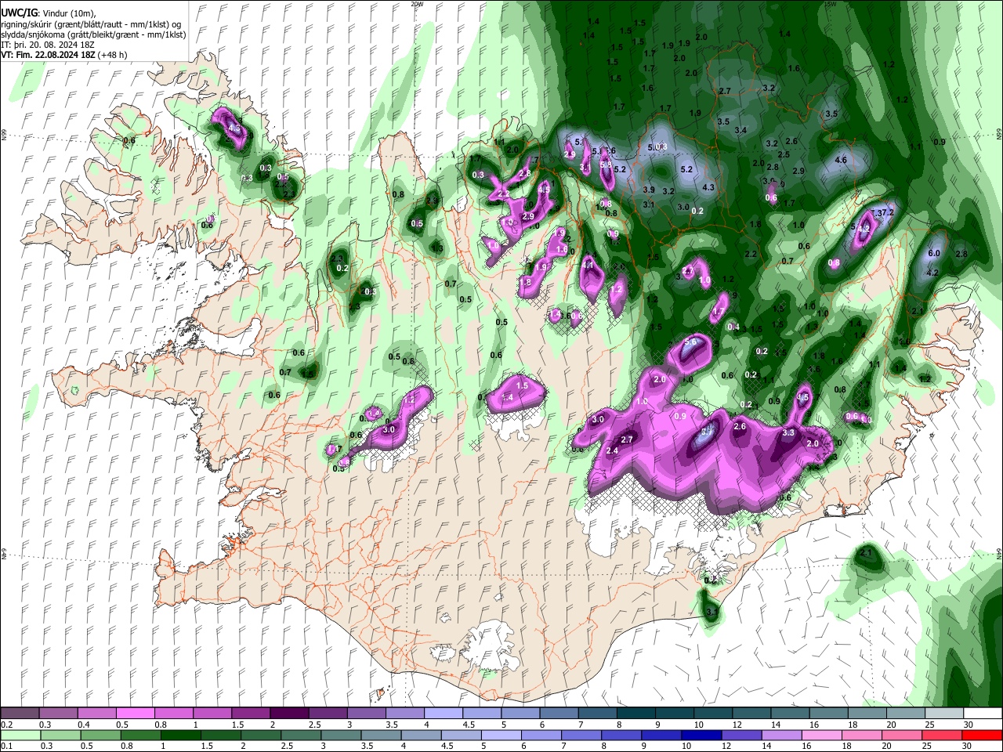Select the lavender 14–16 rain swatch

tap(781, 735)
